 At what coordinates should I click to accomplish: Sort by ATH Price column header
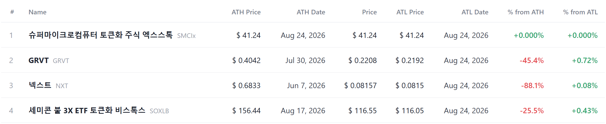click(246, 12)
